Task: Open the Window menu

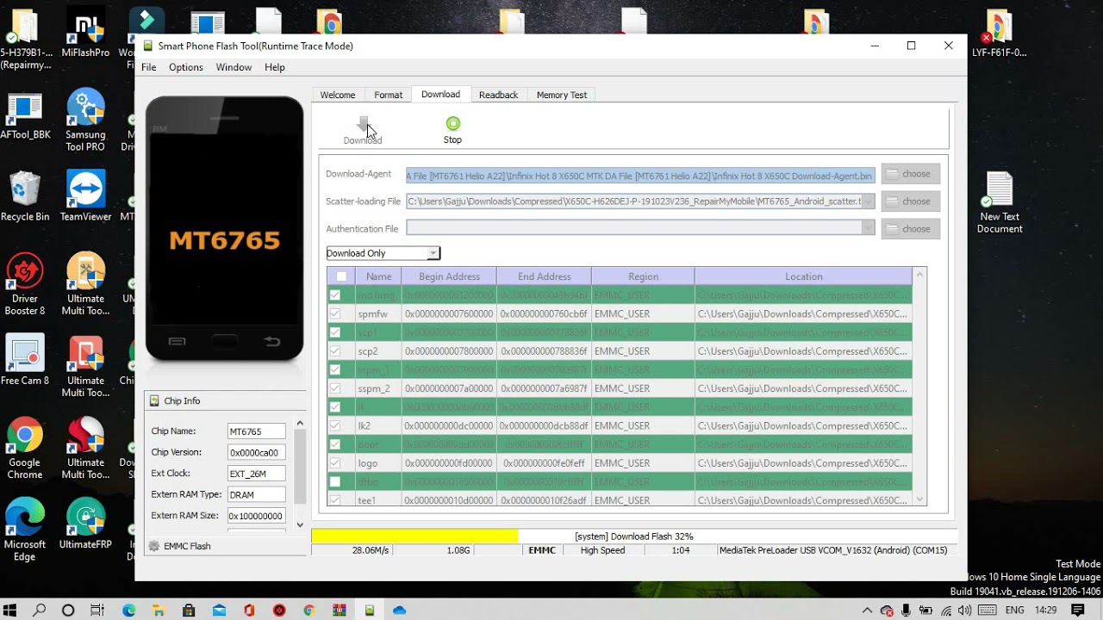Action: (x=234, y=67)
